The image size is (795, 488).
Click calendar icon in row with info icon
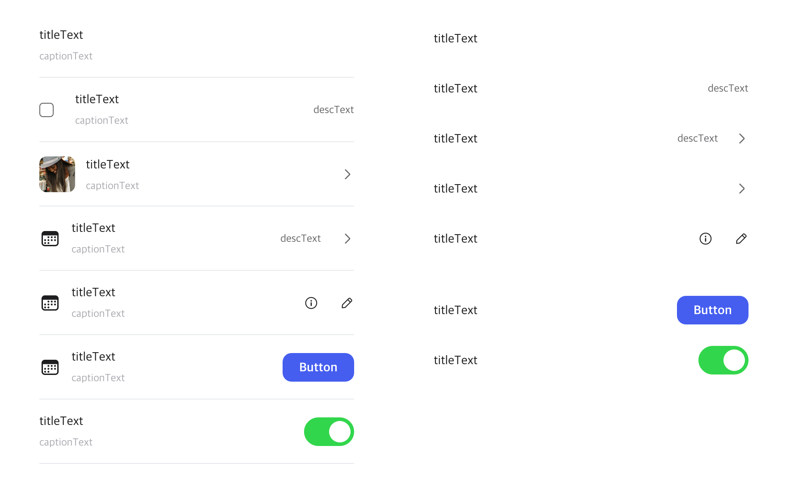click(x=50, y=303)
